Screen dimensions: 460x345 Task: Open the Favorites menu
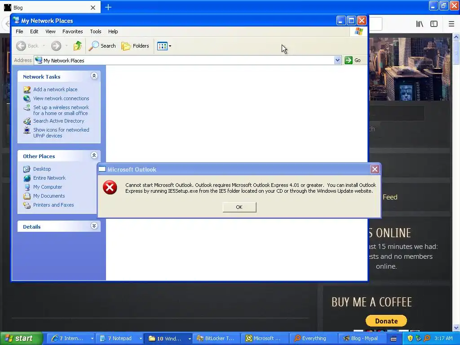(x=72, y=31)
